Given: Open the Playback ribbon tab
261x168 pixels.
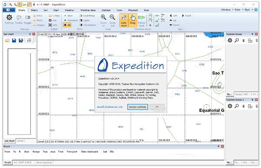Looking at the screenshot, I should click(133, 10).
